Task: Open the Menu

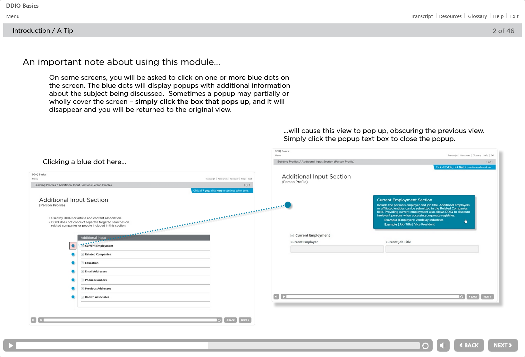Action: [x=13, y=16]
